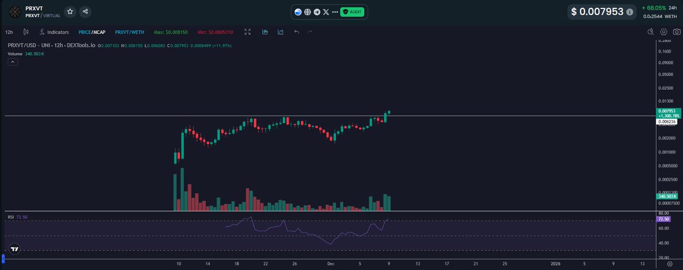Open the 12h timeframe selector
The height and width of the screenshot is (270, 683).
click(9, 32)
